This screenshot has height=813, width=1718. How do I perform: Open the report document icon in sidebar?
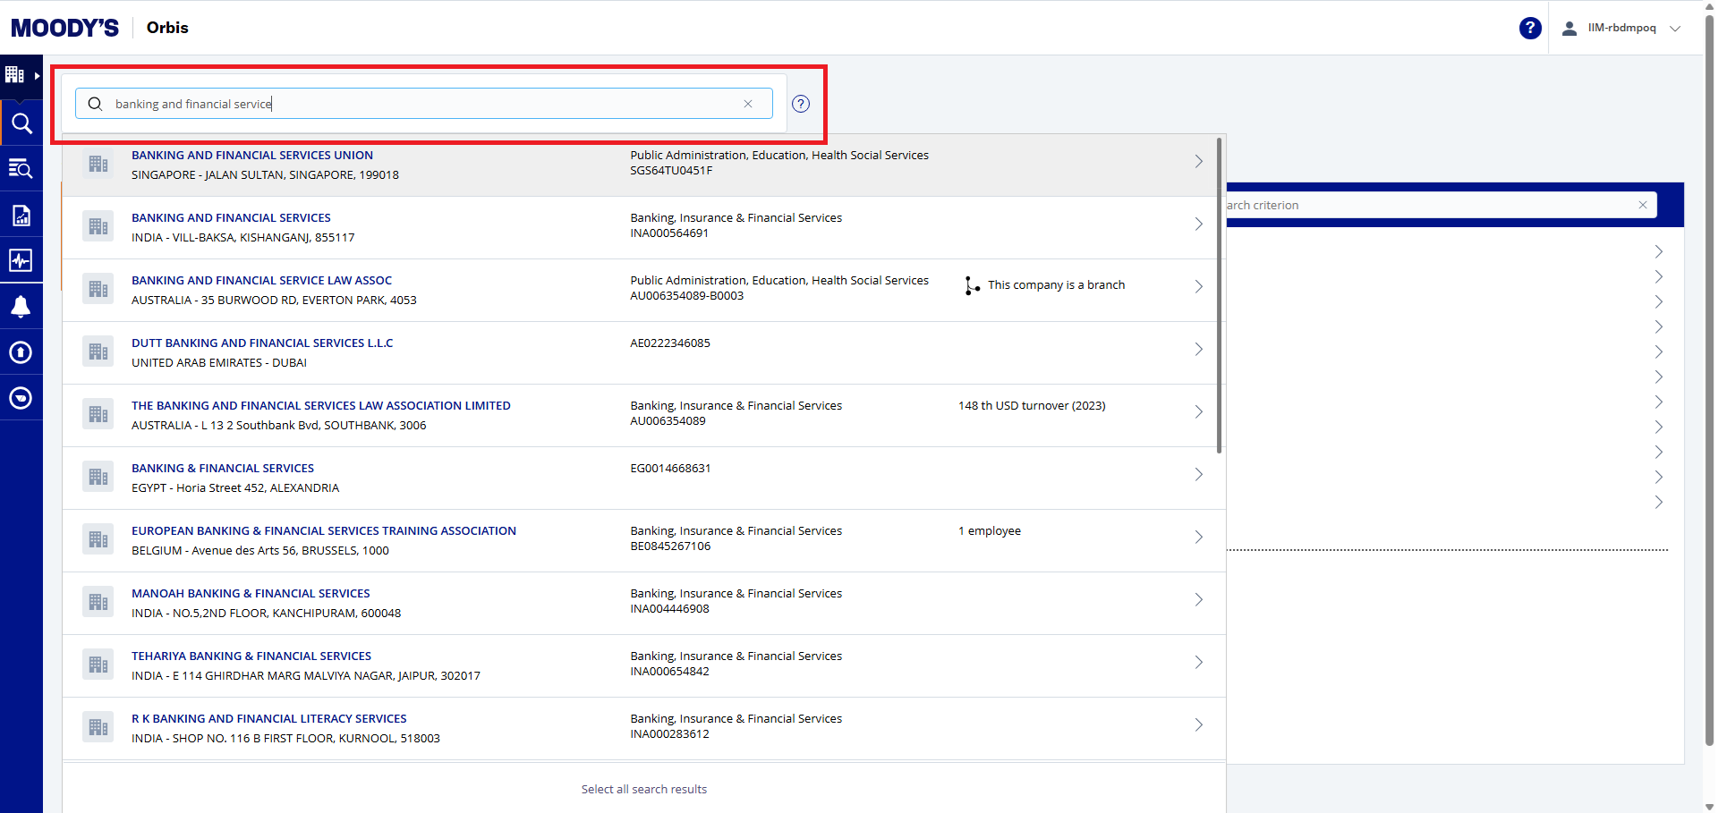tap(21, 216)
